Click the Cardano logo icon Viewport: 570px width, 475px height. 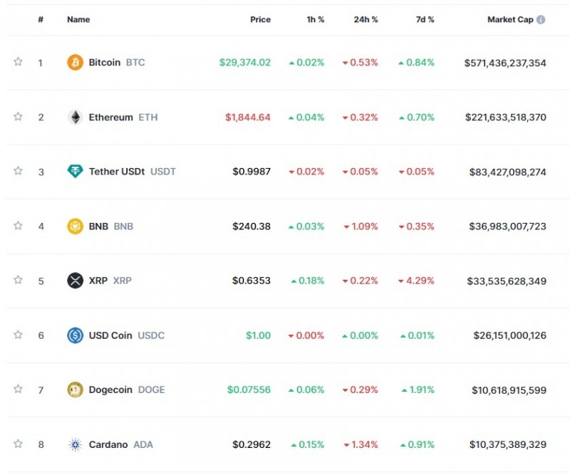tap(75, 444)
